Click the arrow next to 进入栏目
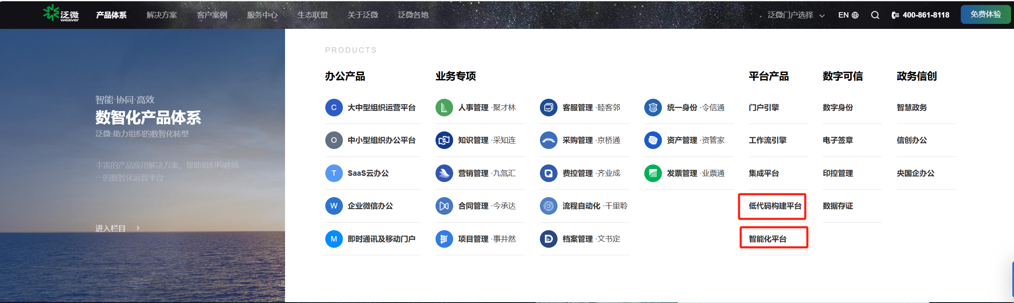The width and height of the screenshot is (1014, 303). (x=137, y=228)
